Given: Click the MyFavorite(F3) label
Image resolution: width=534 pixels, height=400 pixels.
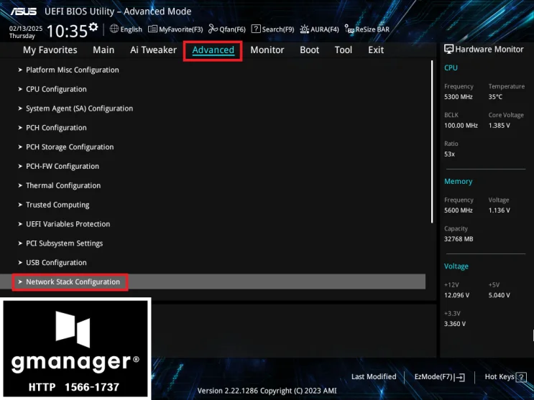Looking at the screenshot, I should click(181, 29).
